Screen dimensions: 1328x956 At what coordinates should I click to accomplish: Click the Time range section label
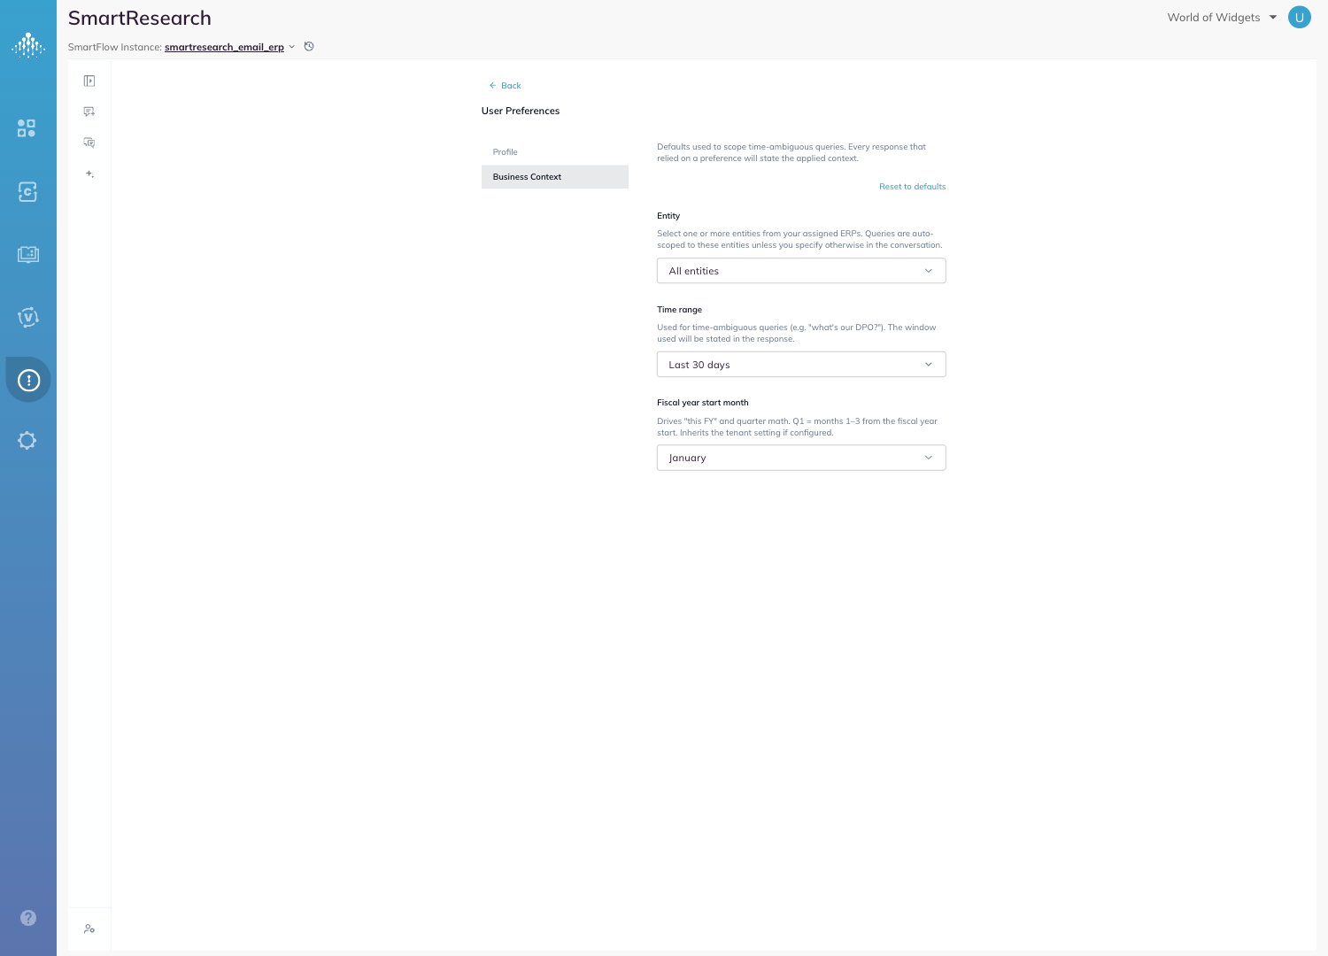pyautogui.click(x=679, y=310)
